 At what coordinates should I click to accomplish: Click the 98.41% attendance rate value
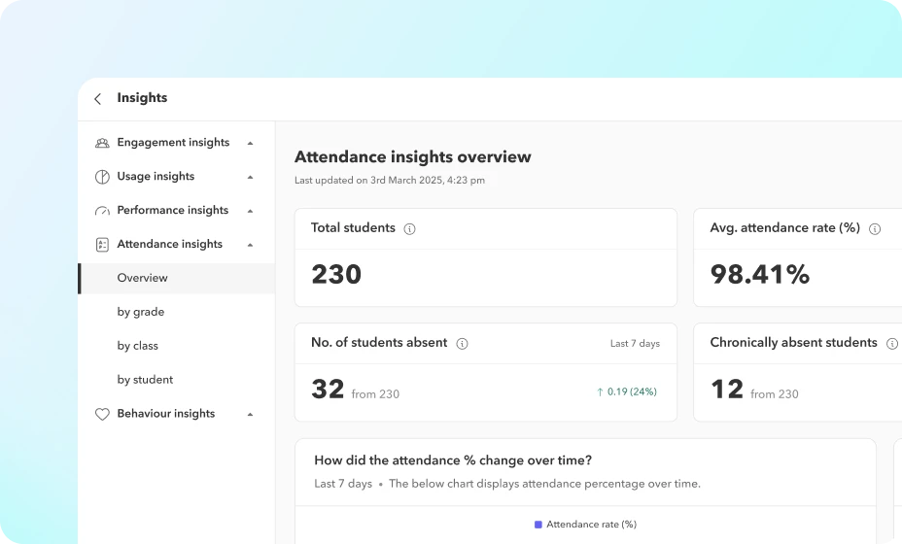pos(760,274)
